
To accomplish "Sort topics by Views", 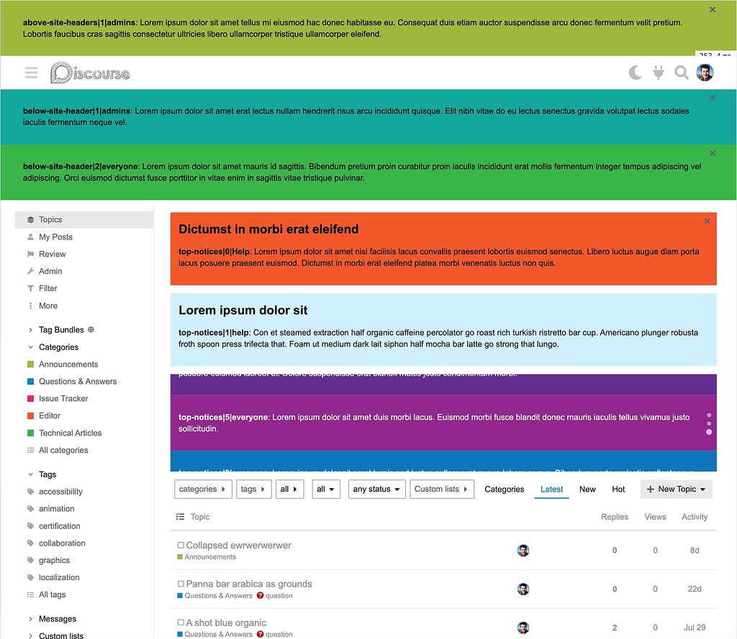I will pos(655,517).
